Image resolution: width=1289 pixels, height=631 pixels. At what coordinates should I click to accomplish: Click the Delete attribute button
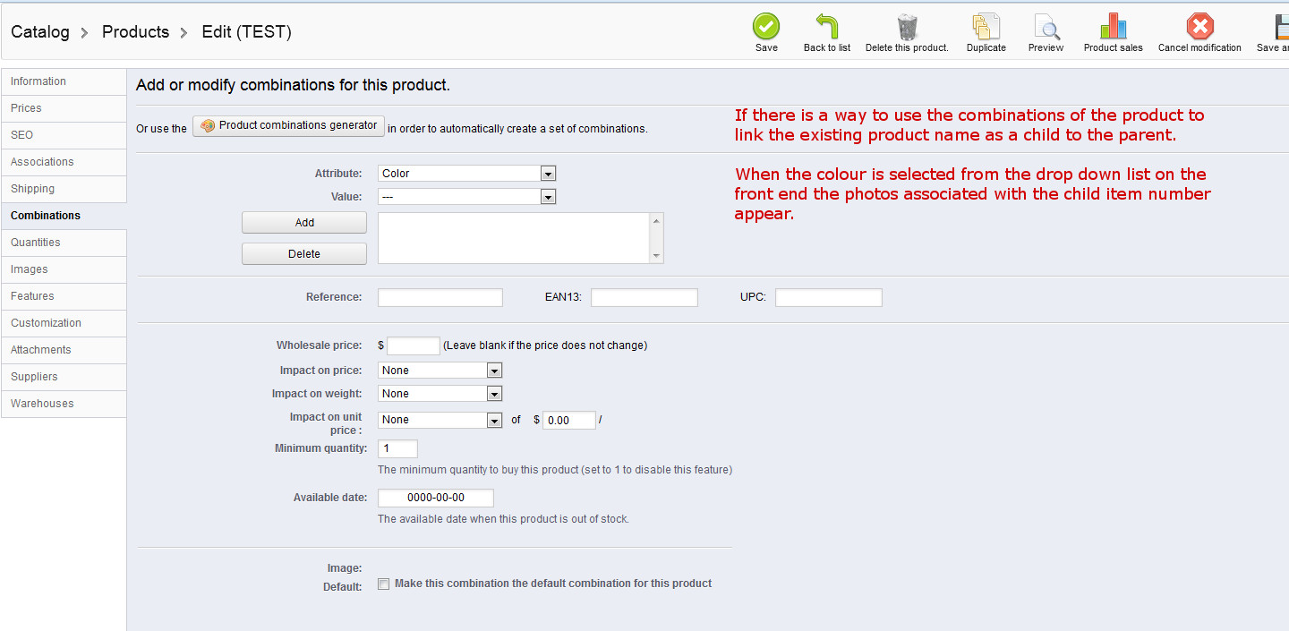point(304,254)
